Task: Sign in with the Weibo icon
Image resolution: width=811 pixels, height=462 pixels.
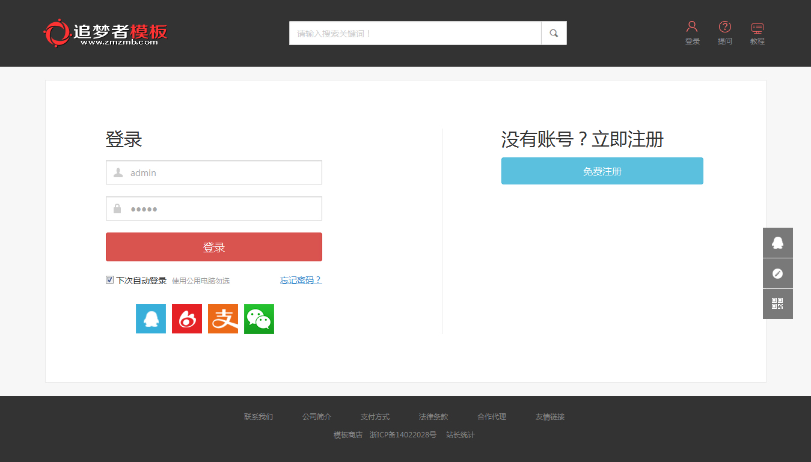Action: pos(187,318)
